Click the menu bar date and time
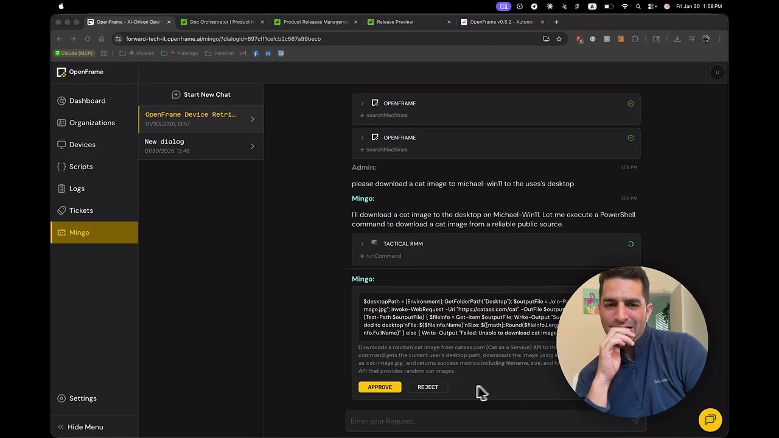Screen dimensions: 779x438 click(x=699, y=7)
